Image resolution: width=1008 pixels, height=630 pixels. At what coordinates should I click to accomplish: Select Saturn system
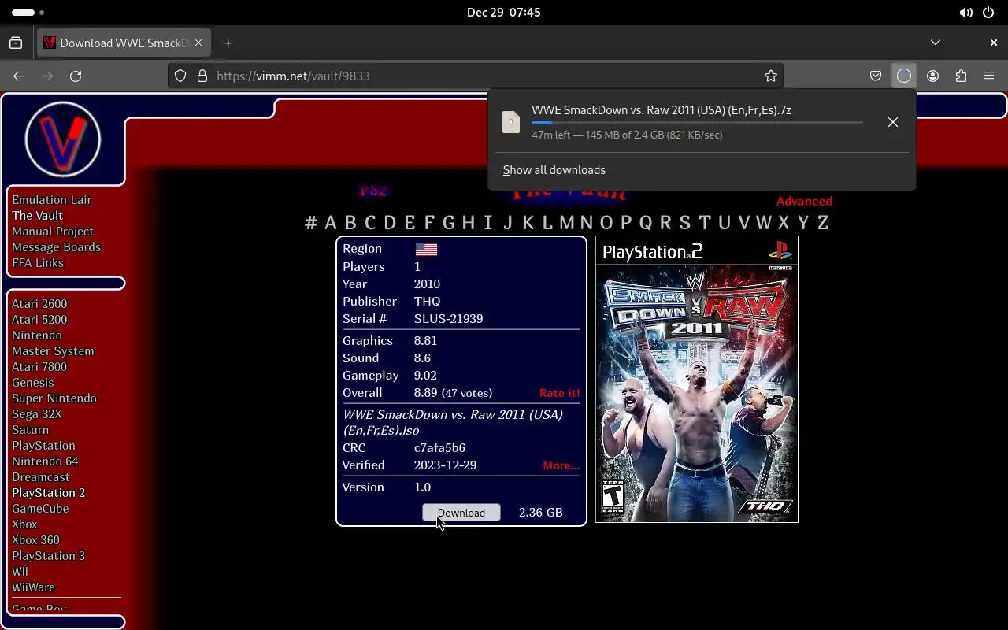(30, 430)
